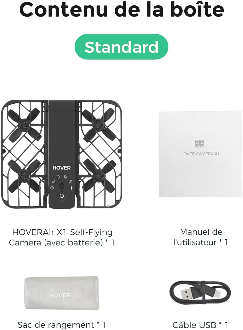The image size is (243, 330).
Task: Click the HOVER CAMERA X1 logo on manual
Action: [200, 148]
